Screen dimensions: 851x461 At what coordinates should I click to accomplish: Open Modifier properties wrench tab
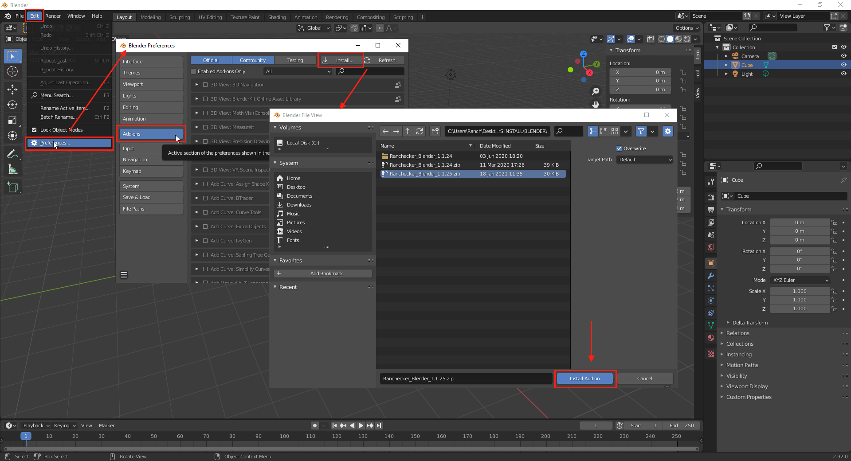coord(711,276)
